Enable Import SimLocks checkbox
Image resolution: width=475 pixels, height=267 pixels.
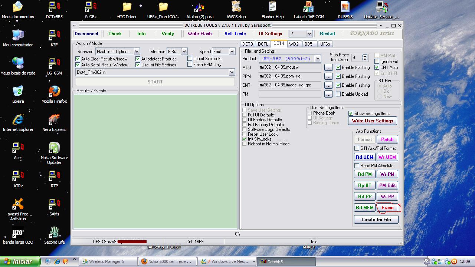coord(190,59)
